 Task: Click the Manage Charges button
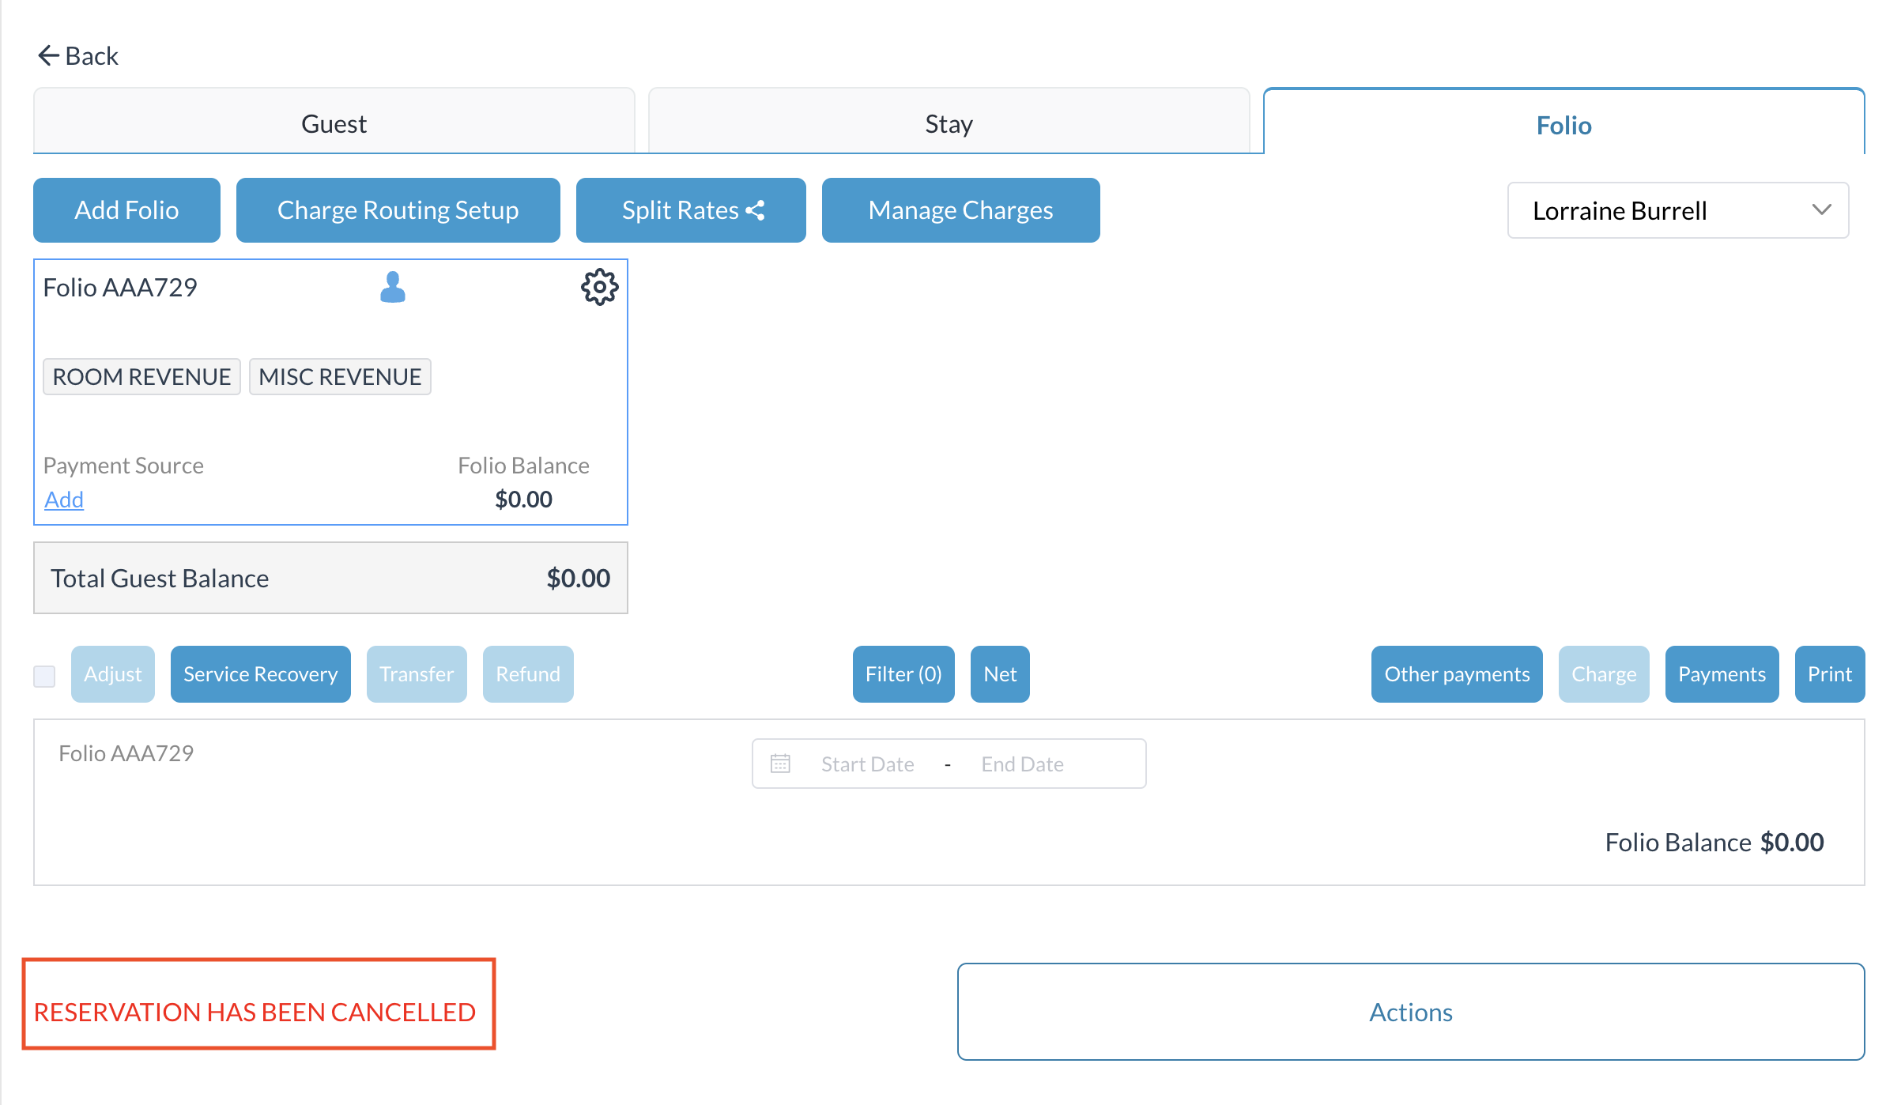coord(960,210)
